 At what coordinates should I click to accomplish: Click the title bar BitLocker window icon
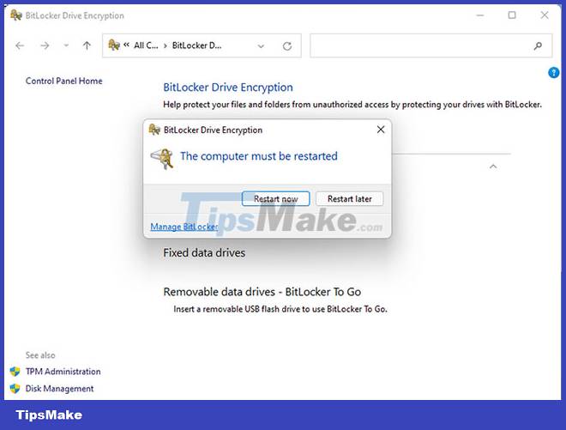[x=16, y=15]
